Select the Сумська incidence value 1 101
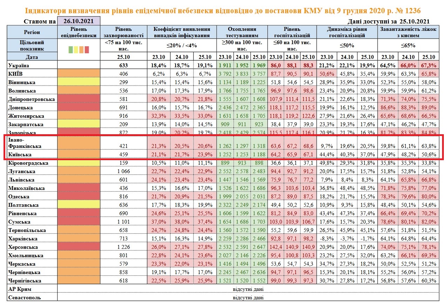This screenshot has width=447, height=307. (x=124, y=222)
